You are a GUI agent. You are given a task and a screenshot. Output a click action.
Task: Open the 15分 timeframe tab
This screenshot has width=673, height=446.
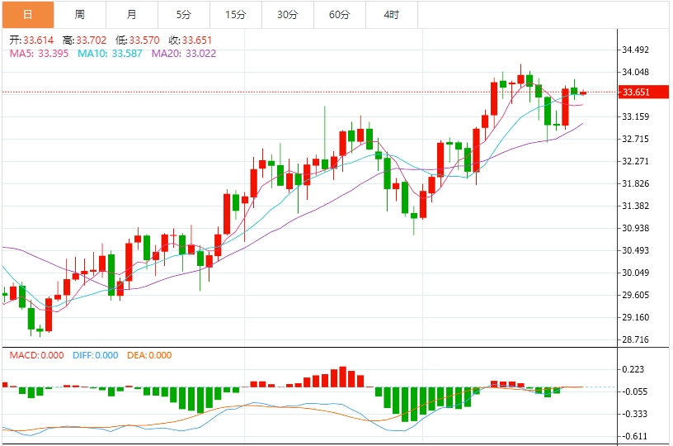[x=236, y=15]
